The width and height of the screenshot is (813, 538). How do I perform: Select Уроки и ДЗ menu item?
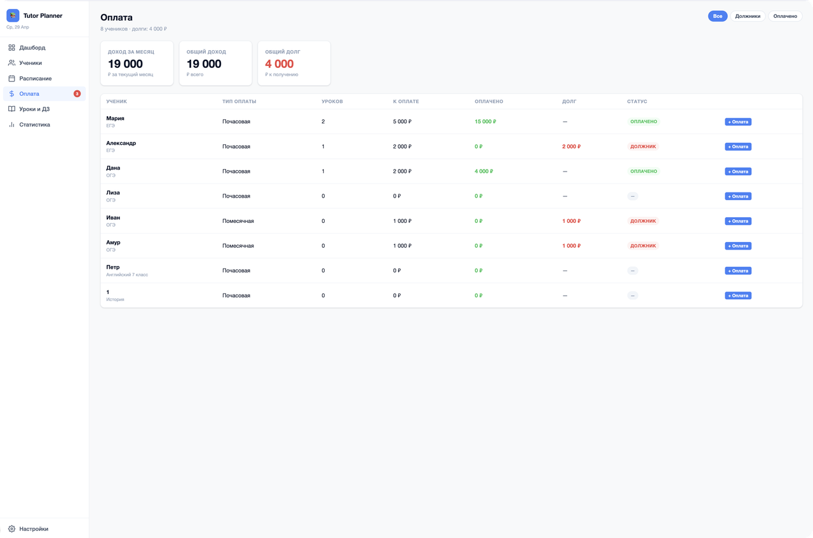click(x=44, y=109)
